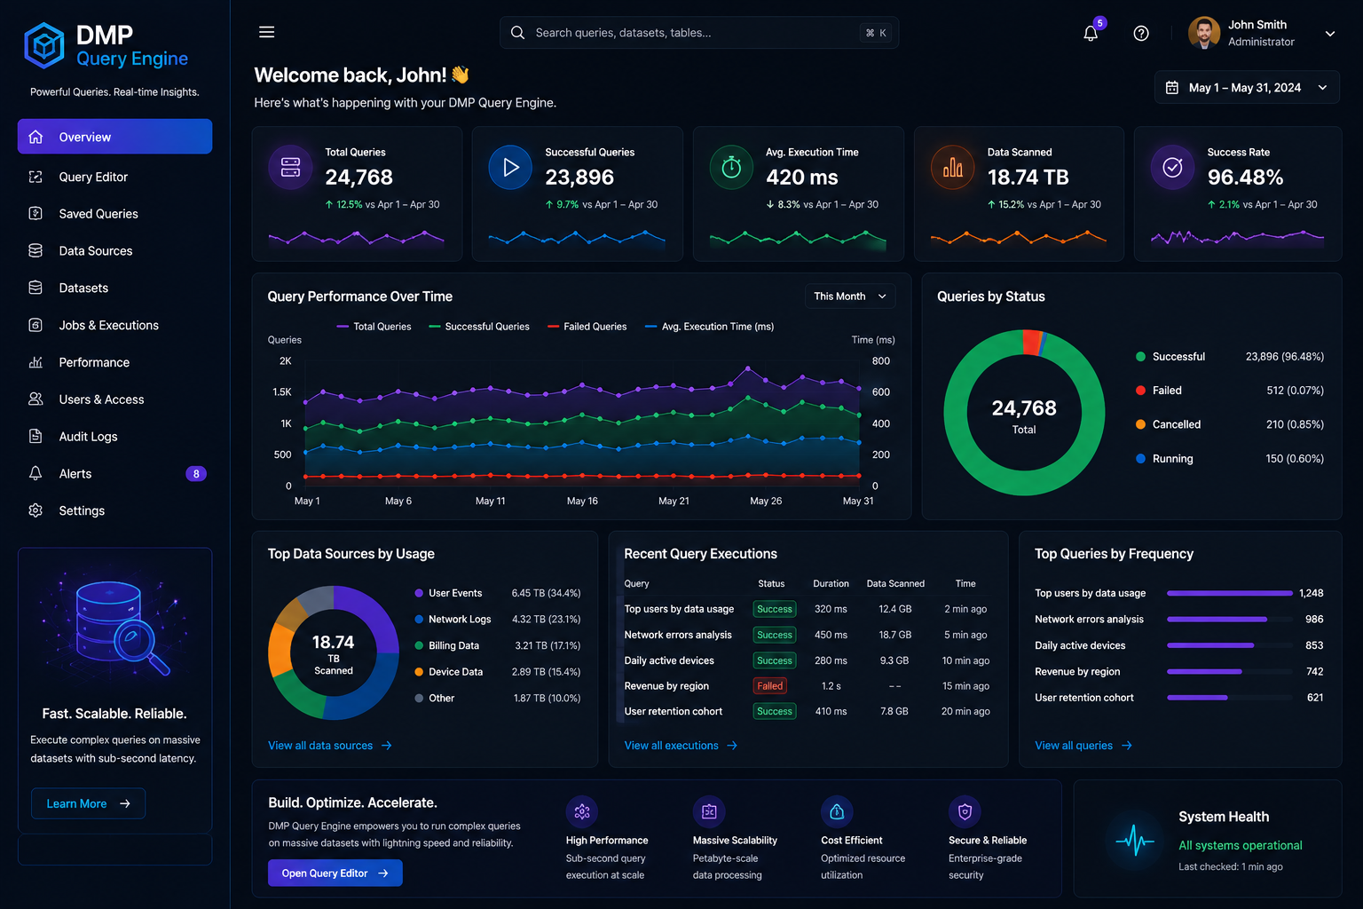The height and width of the screenshot is (909, 1363).
Task: Click the Massive Scalability feature icon
Action: click(x=709, y=811)
